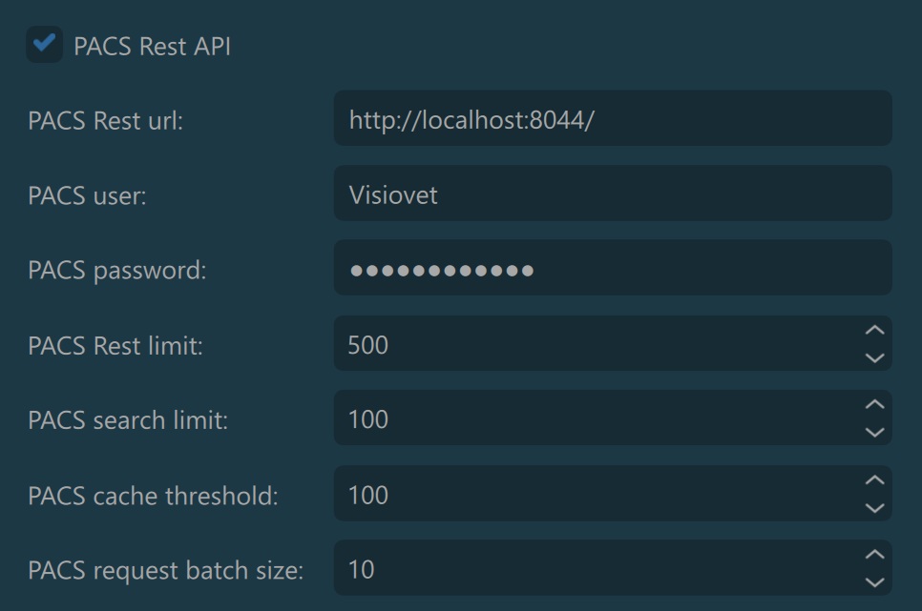Increase PACS request batch size
The image size is (922, 611).
[873, 555]
